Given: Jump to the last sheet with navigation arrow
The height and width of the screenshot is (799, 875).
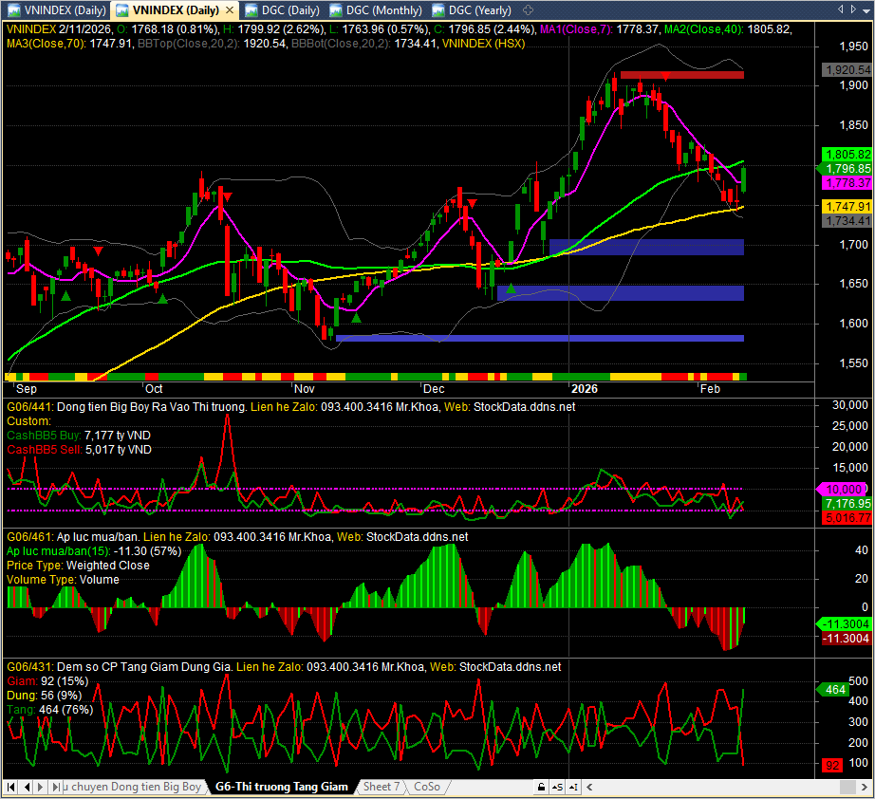Looking at the screenshot, I should pyautogui.click(x=56, y=788).
